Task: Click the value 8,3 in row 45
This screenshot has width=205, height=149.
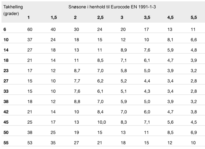Action: coord(124,122)
